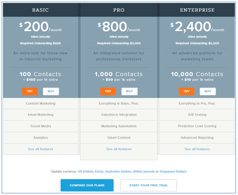Open See all features for Basic
Viewport: 238px width, 195px height.
click(41, 149)
